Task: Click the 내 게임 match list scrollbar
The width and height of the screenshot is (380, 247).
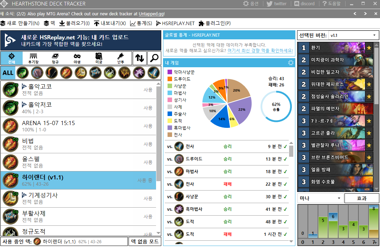Action: (x=291, y=151)
